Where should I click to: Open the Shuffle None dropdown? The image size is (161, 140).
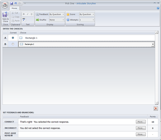coord(57,20)
